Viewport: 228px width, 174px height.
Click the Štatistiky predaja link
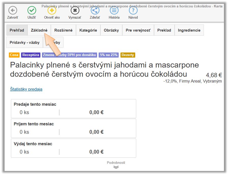pos(26,89)
